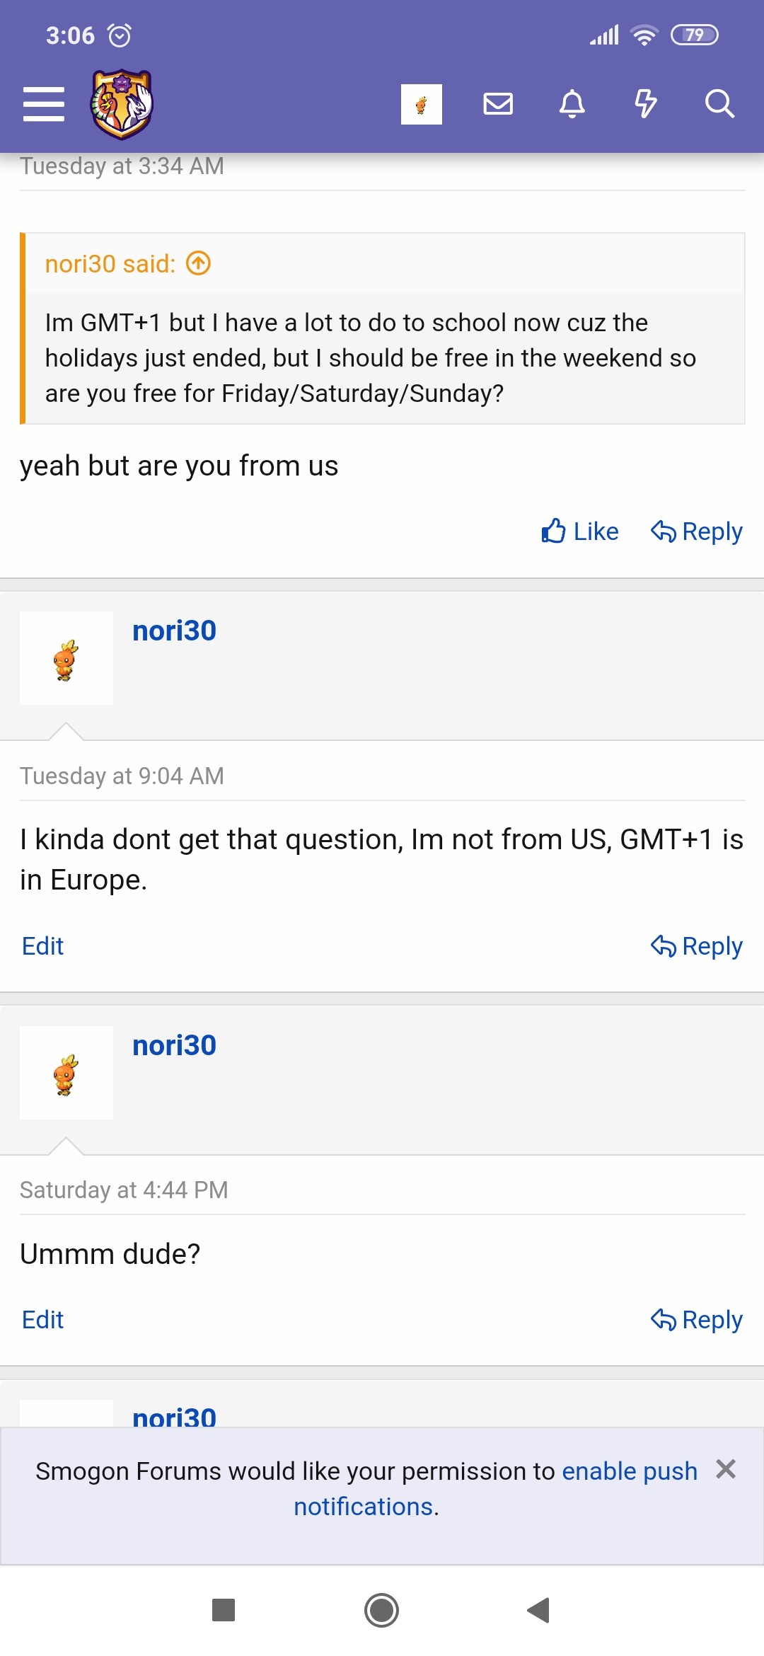Like the "yeah but are you from us" post

580,531
